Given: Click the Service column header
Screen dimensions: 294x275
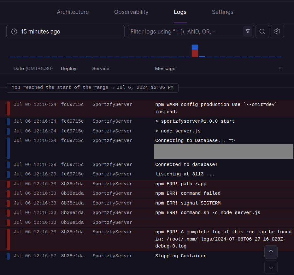Looking at the screenshot, I should point(101,69).
